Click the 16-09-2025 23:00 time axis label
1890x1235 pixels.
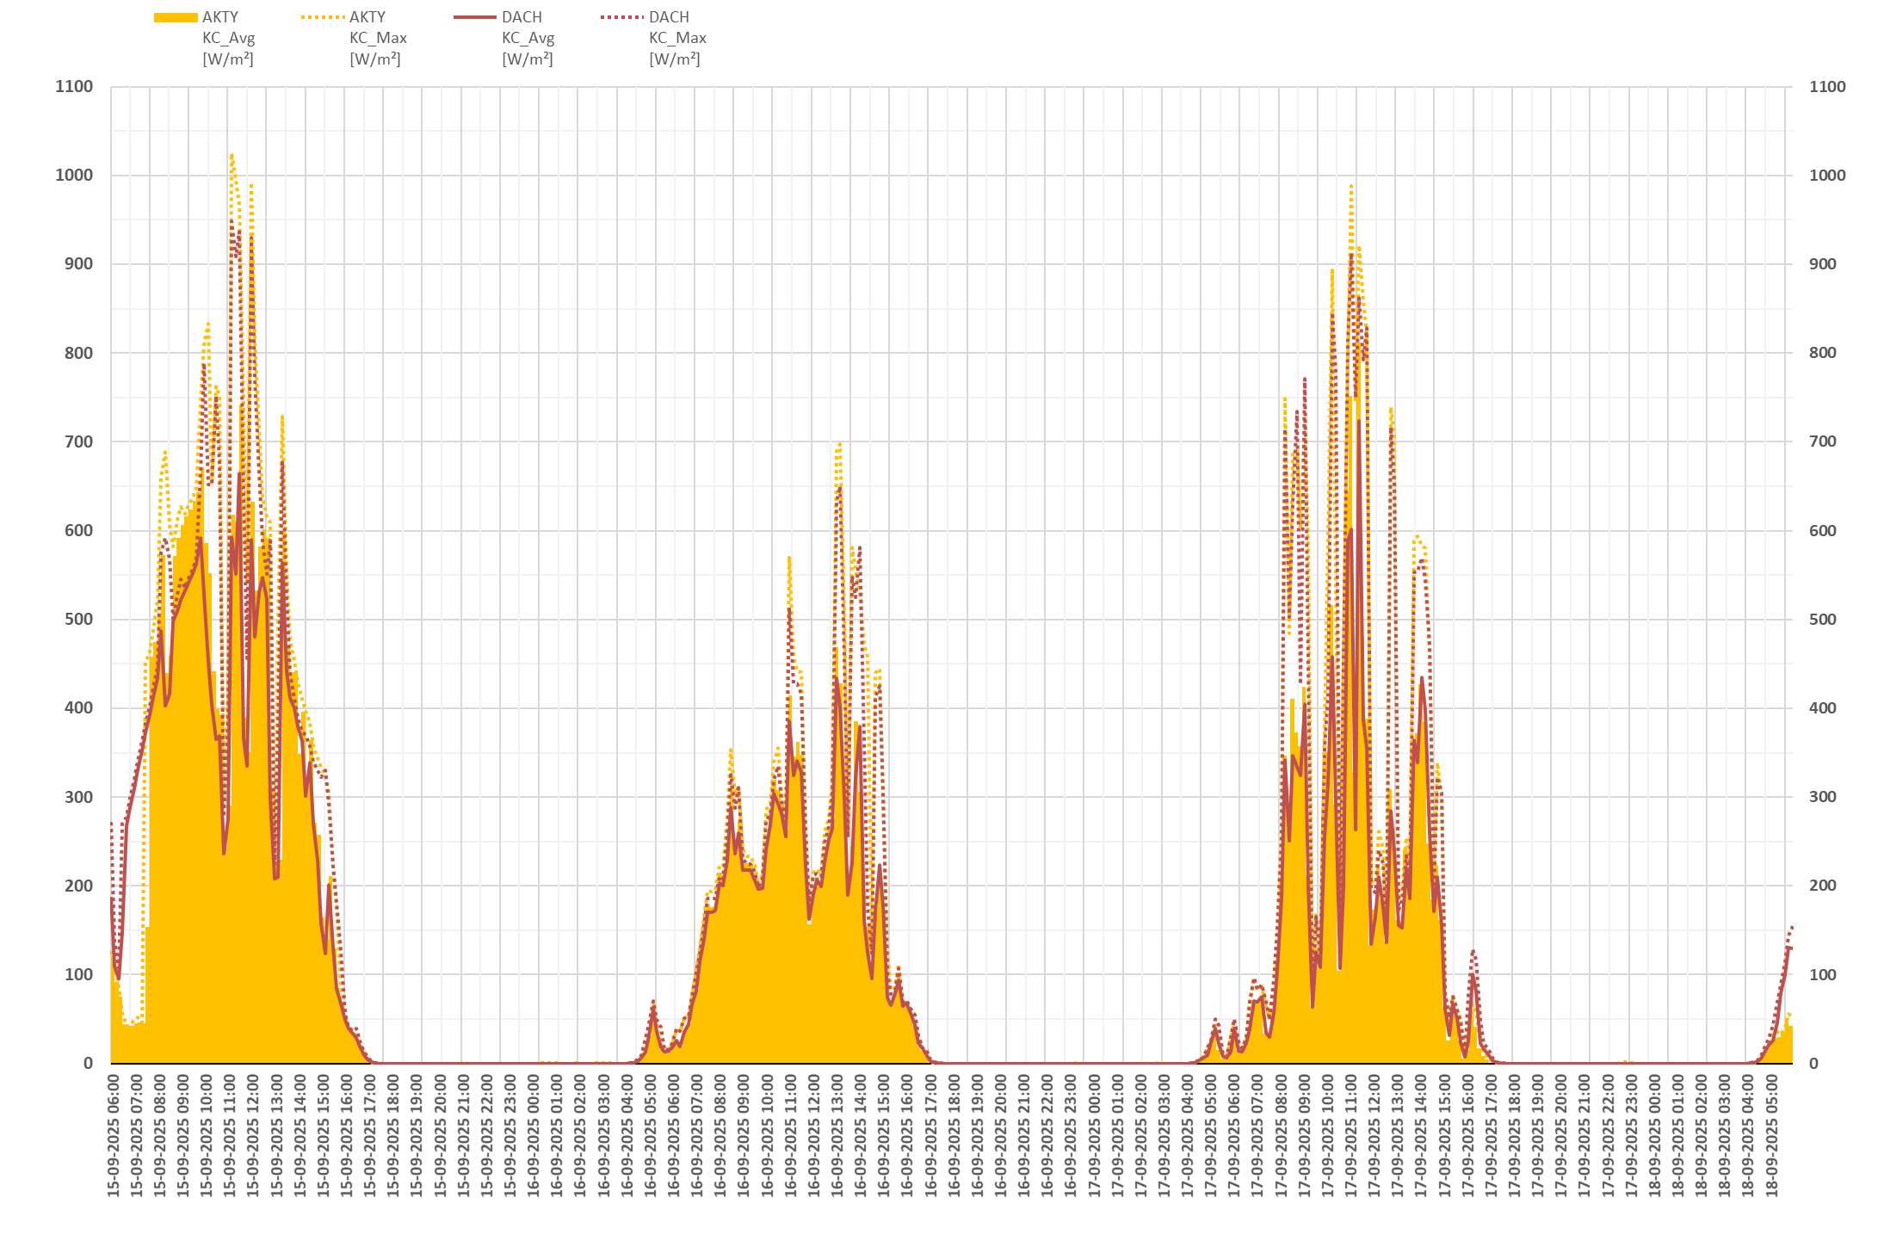[x=1071, y=1135]
